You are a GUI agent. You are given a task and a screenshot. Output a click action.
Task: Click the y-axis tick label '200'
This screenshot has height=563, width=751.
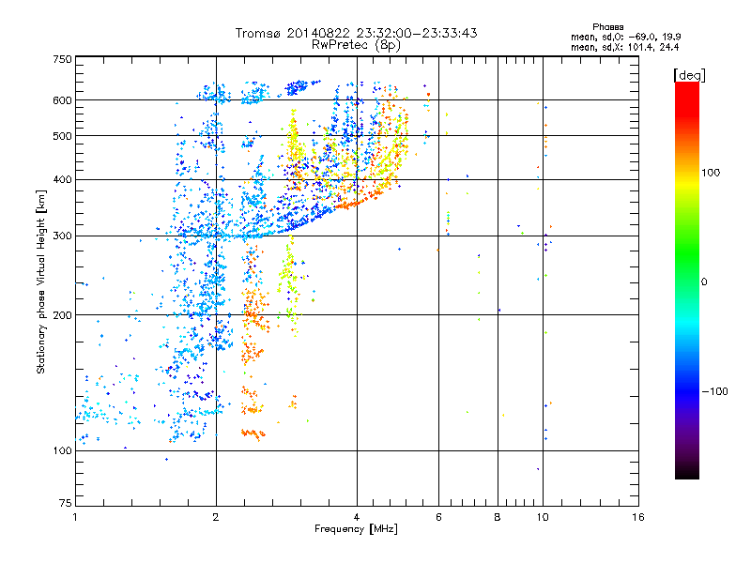coord(63,315)
